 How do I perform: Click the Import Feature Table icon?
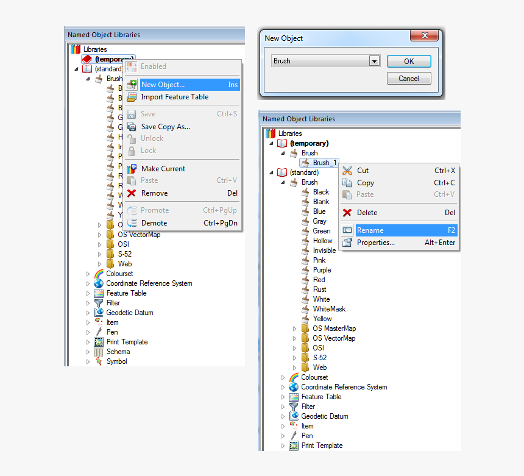pyautogui.click(x=132, y=97)
